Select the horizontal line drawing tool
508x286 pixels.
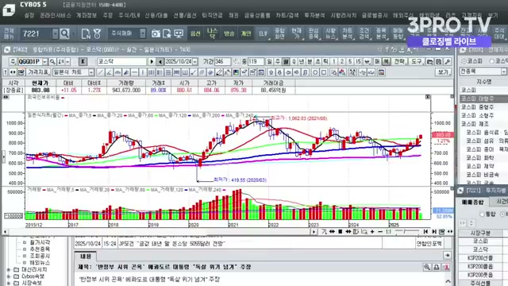coord(134,72)
